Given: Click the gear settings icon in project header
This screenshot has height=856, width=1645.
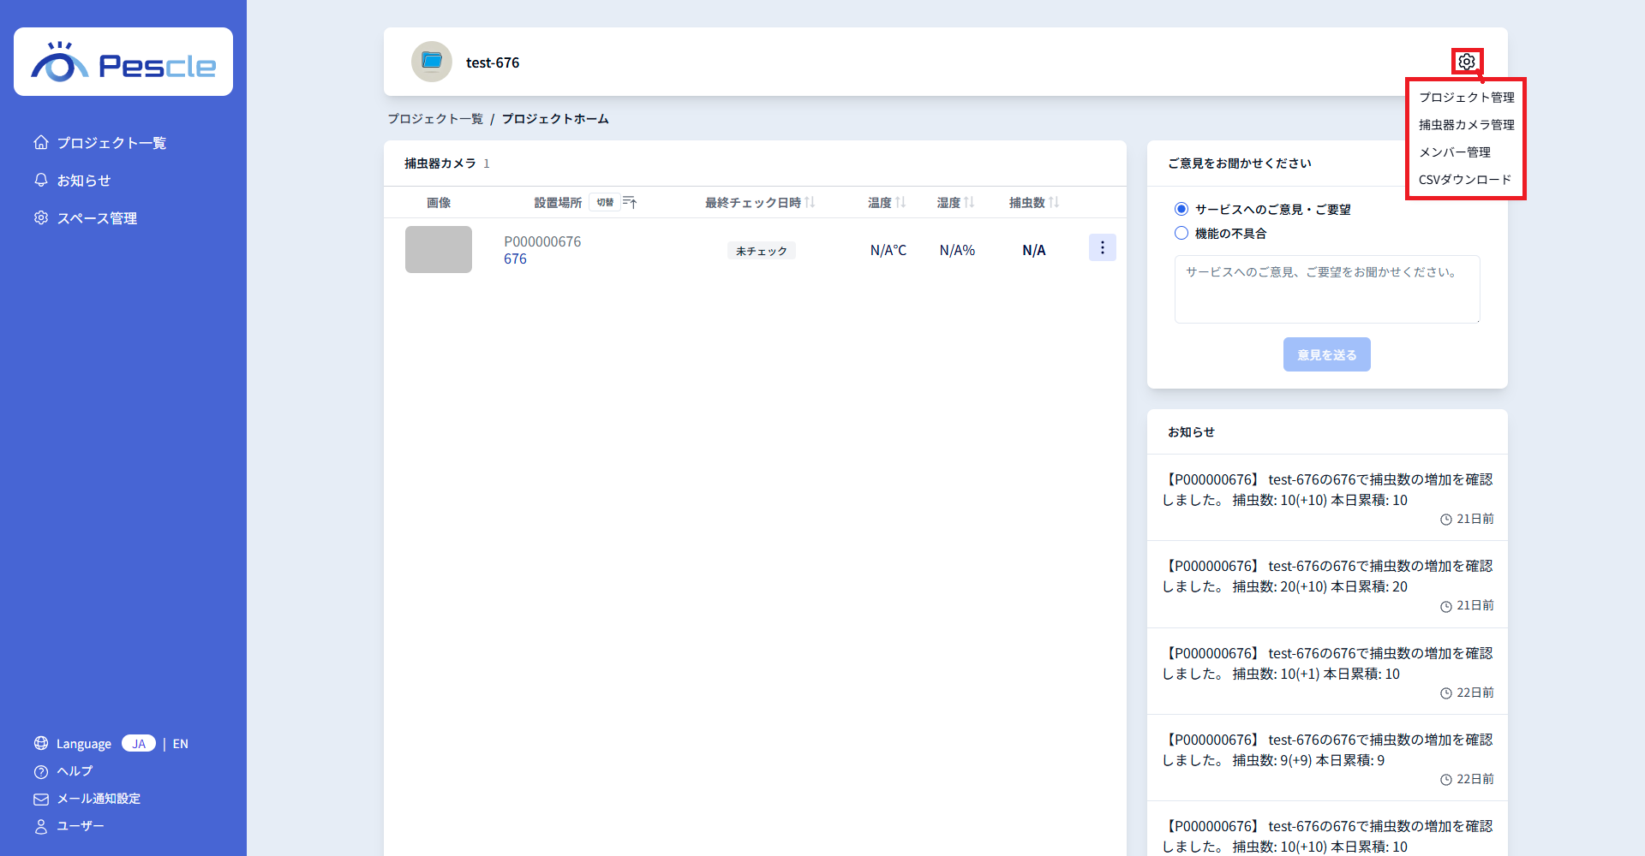Looking at the screenshot, I should coord(1467,62).
